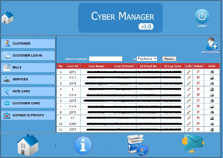Delete customer with Cust Id 1374
223x158 pixels.
[x=198, y=95]
